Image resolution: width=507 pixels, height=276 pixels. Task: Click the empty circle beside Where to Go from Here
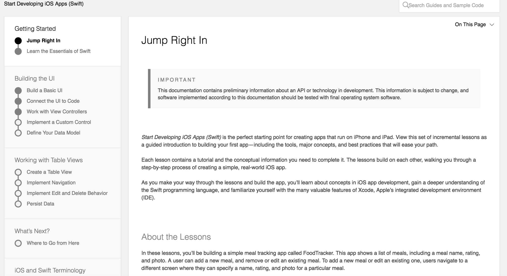tap(18, 243)
